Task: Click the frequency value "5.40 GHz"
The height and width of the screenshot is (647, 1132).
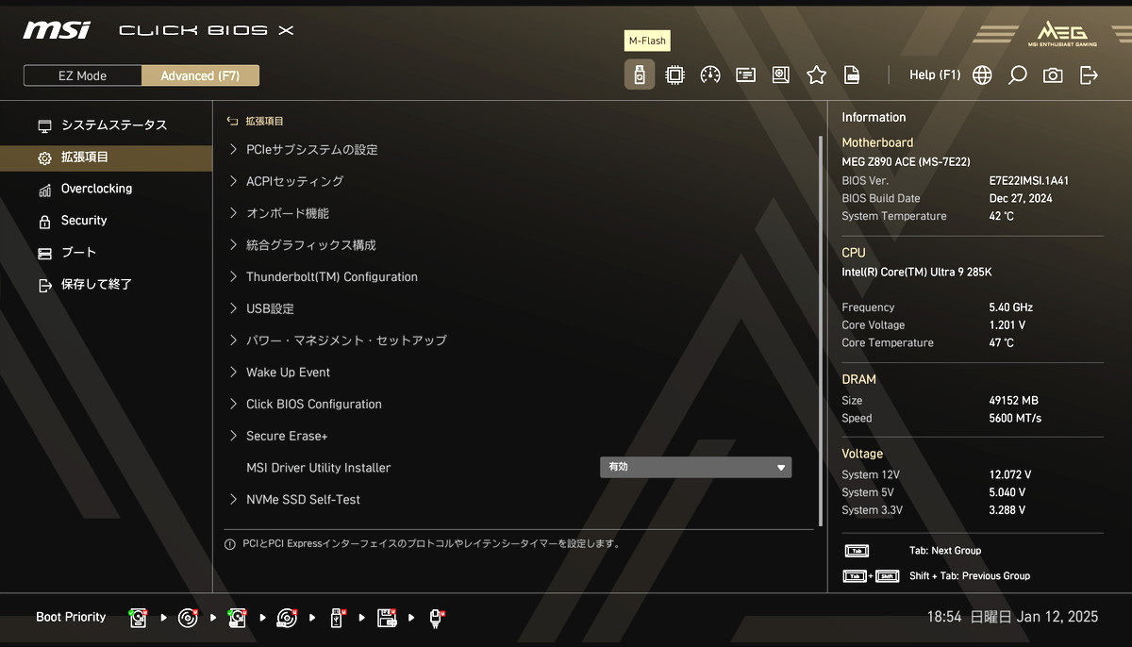Action: point(1011,307)
